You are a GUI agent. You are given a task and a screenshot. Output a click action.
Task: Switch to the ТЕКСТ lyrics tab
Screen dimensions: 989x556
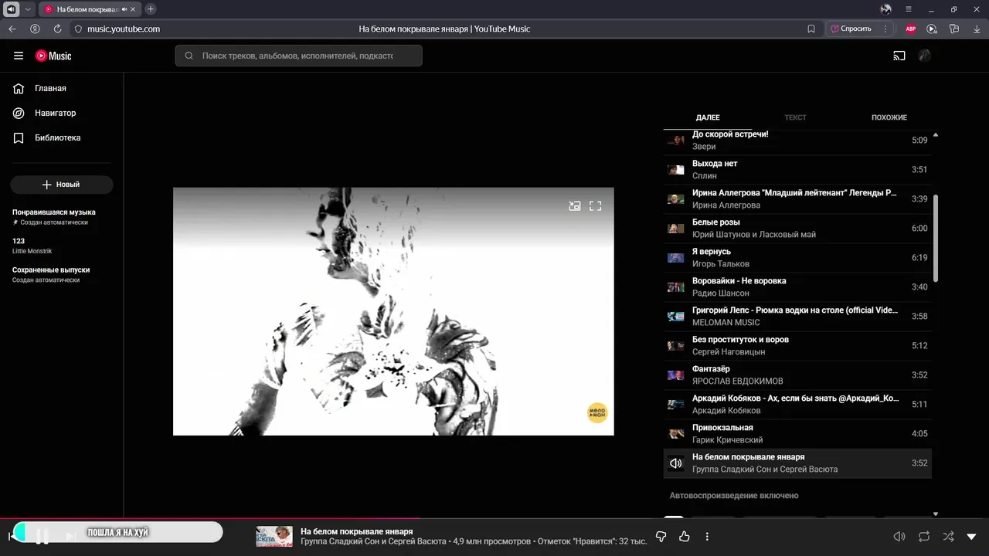(795, 117)
